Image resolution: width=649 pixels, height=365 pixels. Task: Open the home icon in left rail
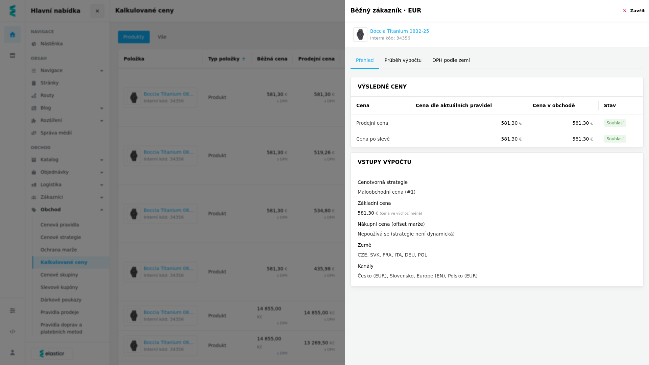[13, 34]
